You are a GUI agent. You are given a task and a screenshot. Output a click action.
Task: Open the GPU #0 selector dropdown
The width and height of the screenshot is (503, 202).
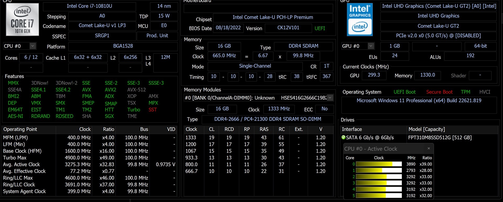click(x=371, y=46)
